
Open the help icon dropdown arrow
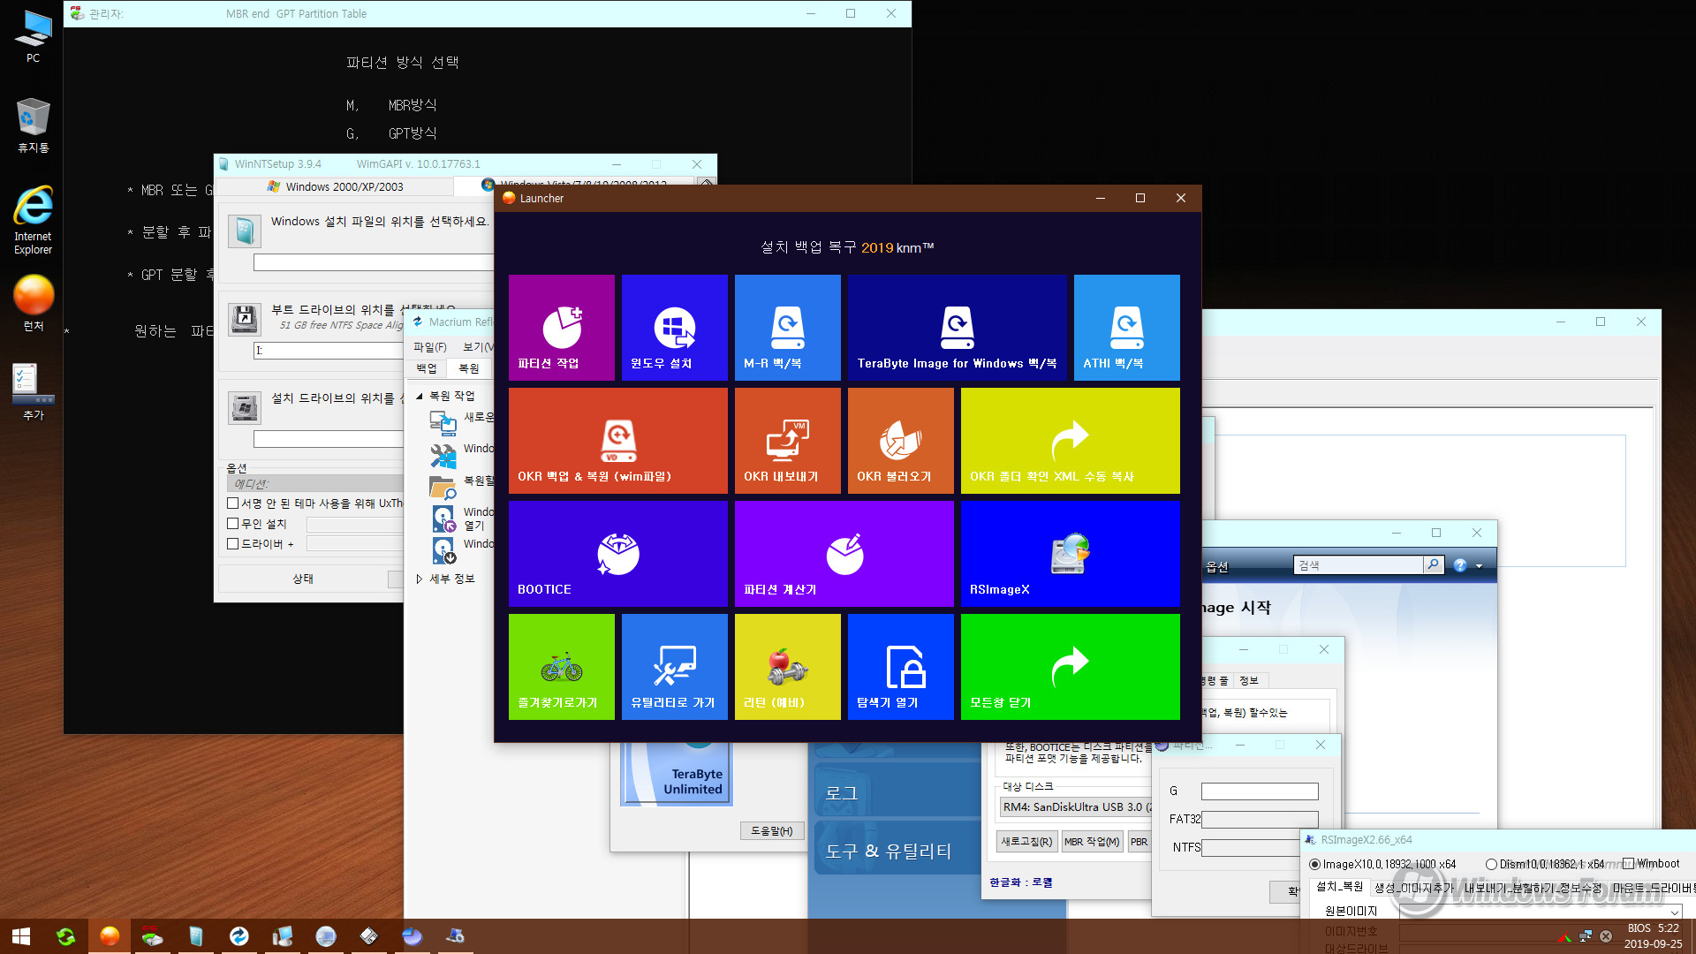(x=1480, y=565)
